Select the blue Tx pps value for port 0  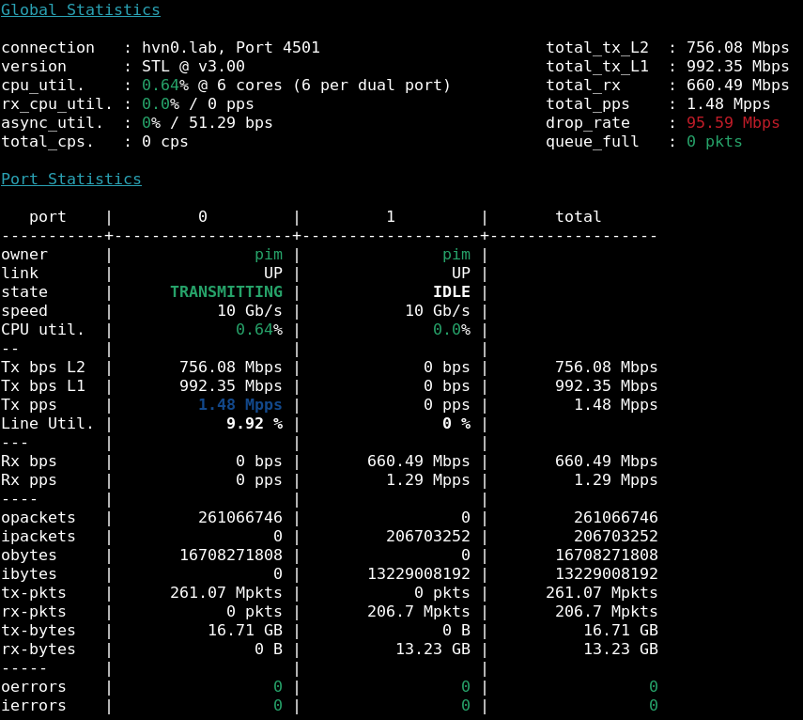(x=239, y=405)
